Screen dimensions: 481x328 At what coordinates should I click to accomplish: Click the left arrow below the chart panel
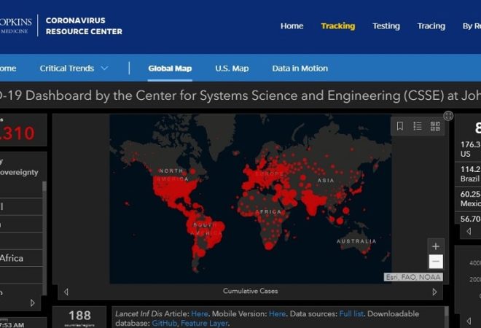(x=469, y=321)
